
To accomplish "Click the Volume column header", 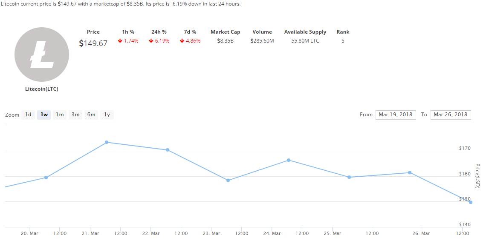I will click(x=262, y=32).
